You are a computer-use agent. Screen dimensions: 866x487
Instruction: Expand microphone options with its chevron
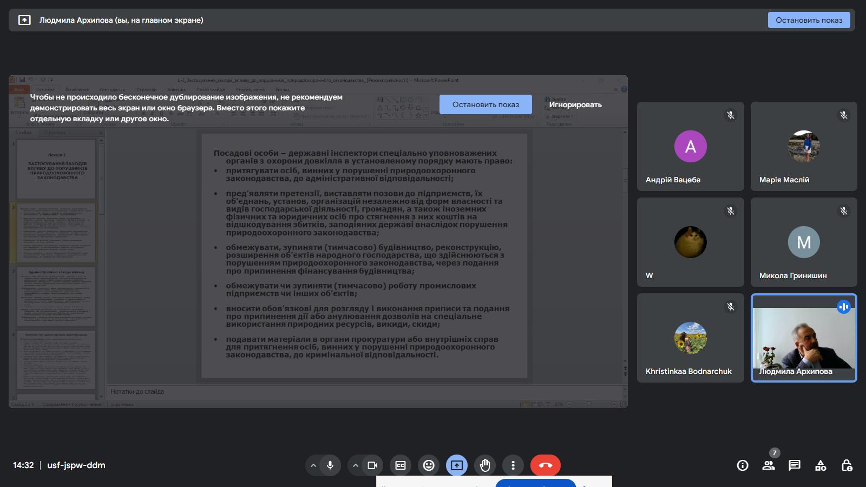(313, 465)
